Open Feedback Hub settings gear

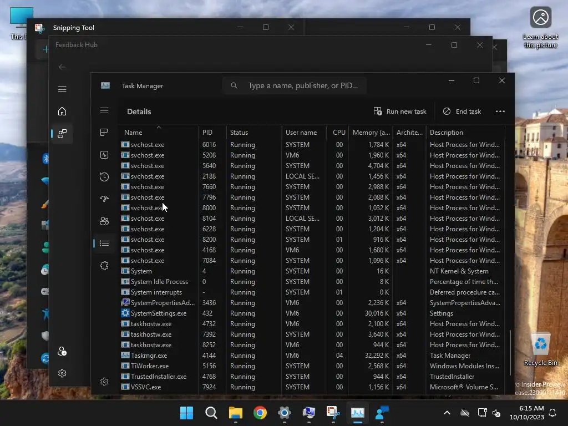(62, 373)
